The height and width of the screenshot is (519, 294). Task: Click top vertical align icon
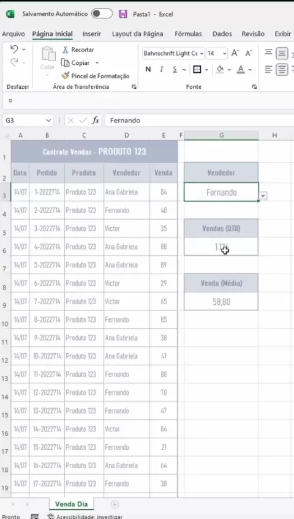[268, 53]
